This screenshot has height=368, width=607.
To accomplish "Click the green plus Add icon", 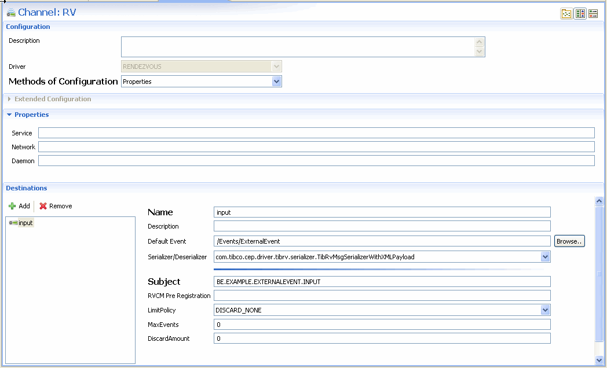I will [12, 206].
